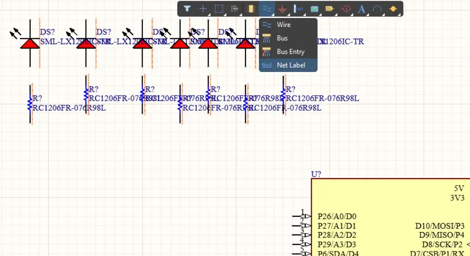
Task: Click the U? designator label
Action: coord(316,174)
